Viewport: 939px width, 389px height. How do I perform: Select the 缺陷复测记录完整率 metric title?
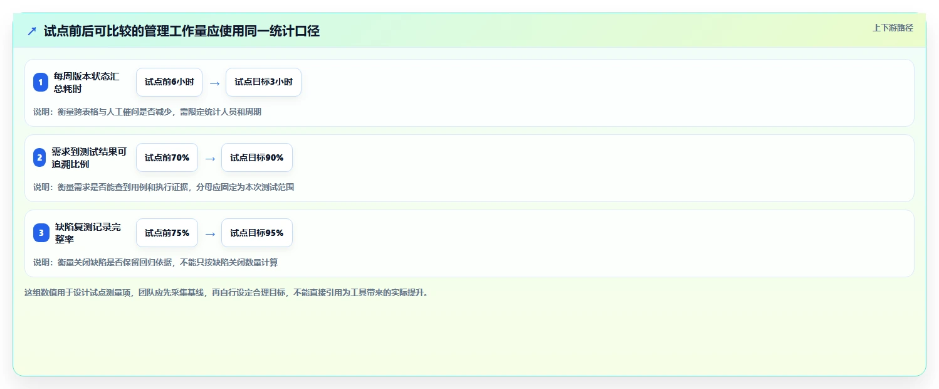pyautogui.click(x=88, y=233)
